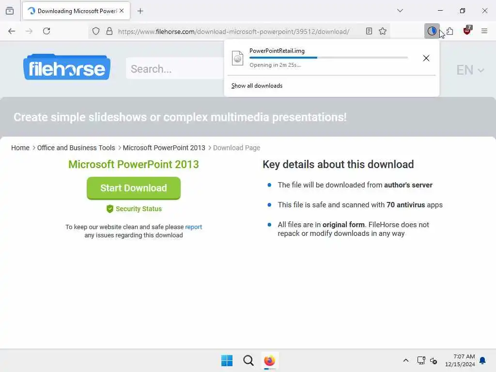Click the downloads progress toolbar icon
The width and height of the screenshot is (496, 372).
432,31
